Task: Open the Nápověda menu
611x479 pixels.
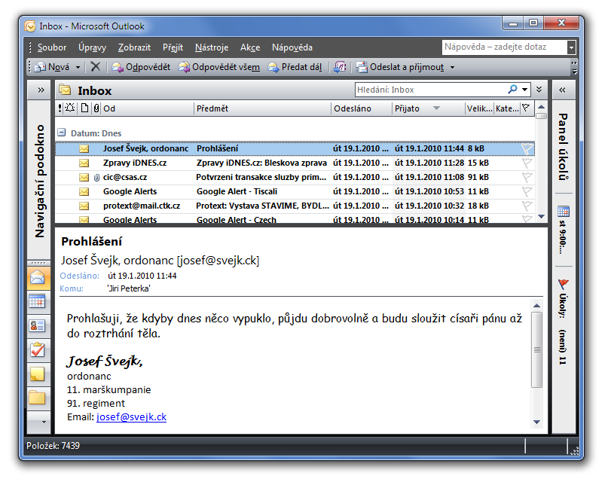Action: point(292,47)
